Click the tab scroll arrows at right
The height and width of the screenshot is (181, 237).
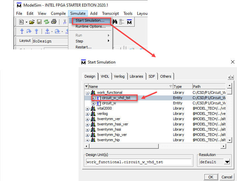(231, 77)
